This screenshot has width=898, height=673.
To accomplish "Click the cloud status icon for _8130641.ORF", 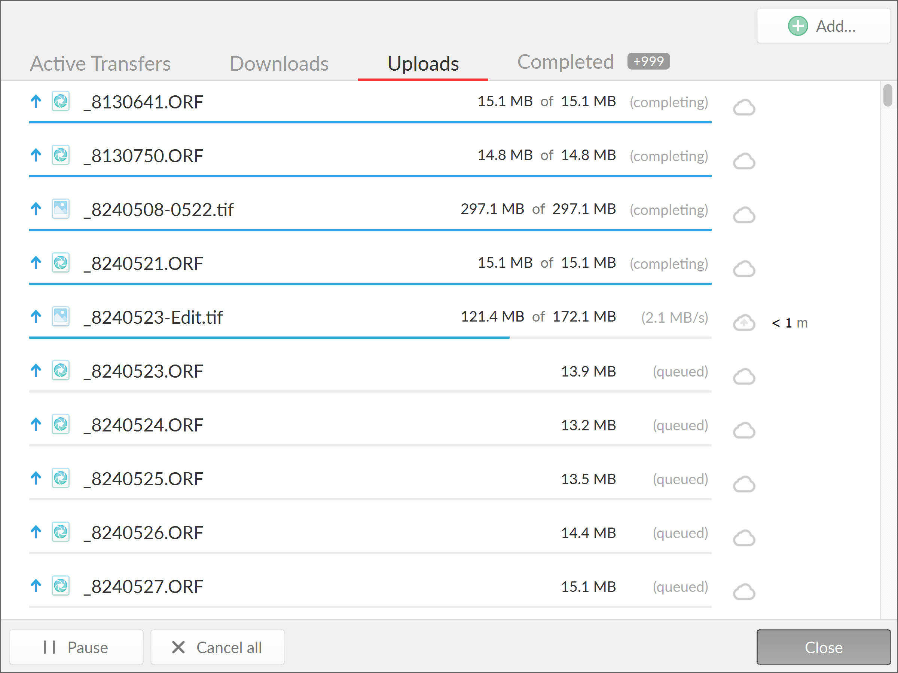I will coord(744,107).
